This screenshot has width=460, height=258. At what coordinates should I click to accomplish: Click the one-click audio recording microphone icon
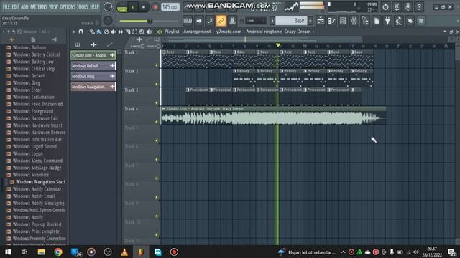(408, 6)
